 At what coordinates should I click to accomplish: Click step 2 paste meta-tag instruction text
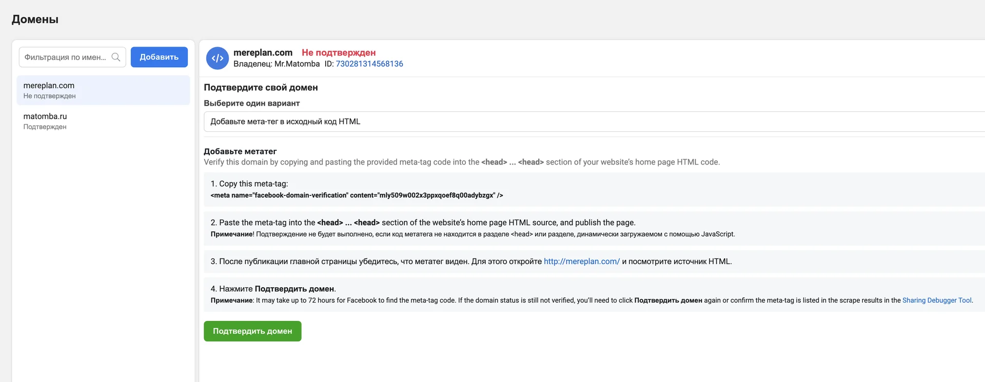tap(423, 223)
